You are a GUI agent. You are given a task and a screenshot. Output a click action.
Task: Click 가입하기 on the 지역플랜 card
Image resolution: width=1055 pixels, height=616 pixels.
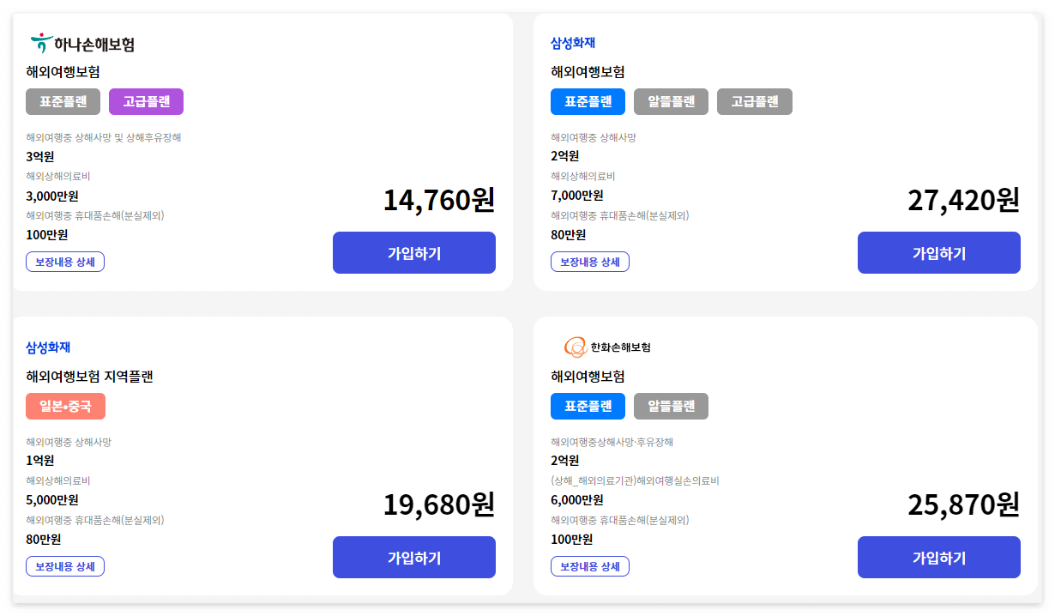point(413,557)
